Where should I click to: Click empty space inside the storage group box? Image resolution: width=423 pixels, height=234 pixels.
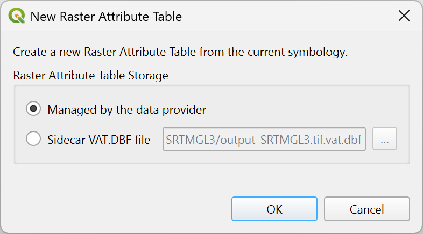click(x=301, y=107)
